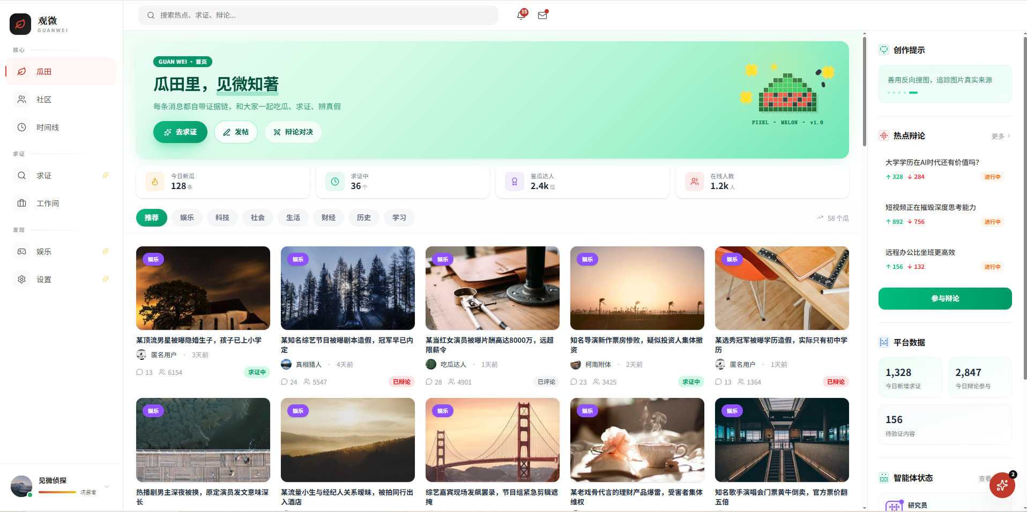Switch to the 娱乐 category tab

pyautogui.click(x=187, y=217)
